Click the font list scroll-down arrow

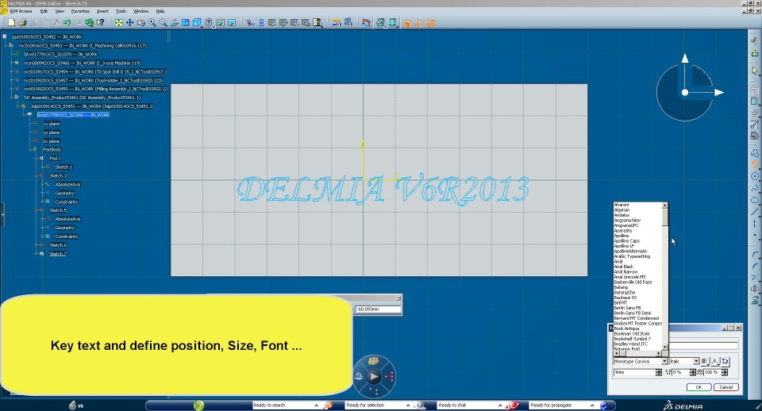coord(665,347)
